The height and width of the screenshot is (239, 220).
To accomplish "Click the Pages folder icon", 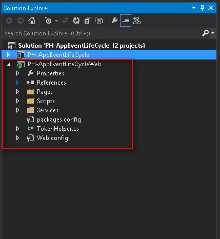I will pyautogui.click(x=30, y=92).
